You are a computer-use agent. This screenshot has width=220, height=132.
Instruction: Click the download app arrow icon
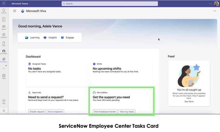4,110
